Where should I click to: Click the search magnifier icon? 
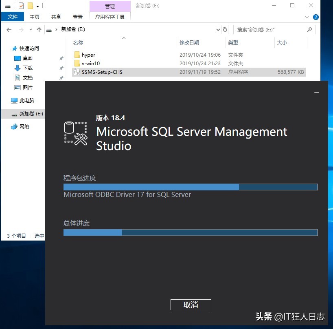[x=309, y=30]
